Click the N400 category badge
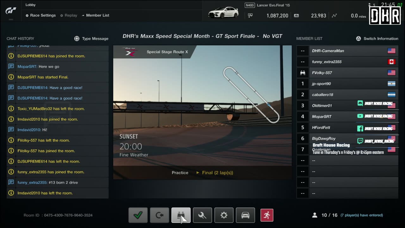Image resolution: width=405 pixels, height=228 pixels. coord(250,5)
